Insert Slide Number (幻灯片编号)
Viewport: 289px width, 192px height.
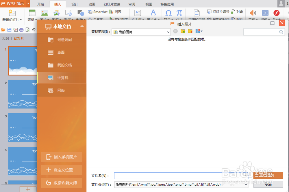pos(218,12)
